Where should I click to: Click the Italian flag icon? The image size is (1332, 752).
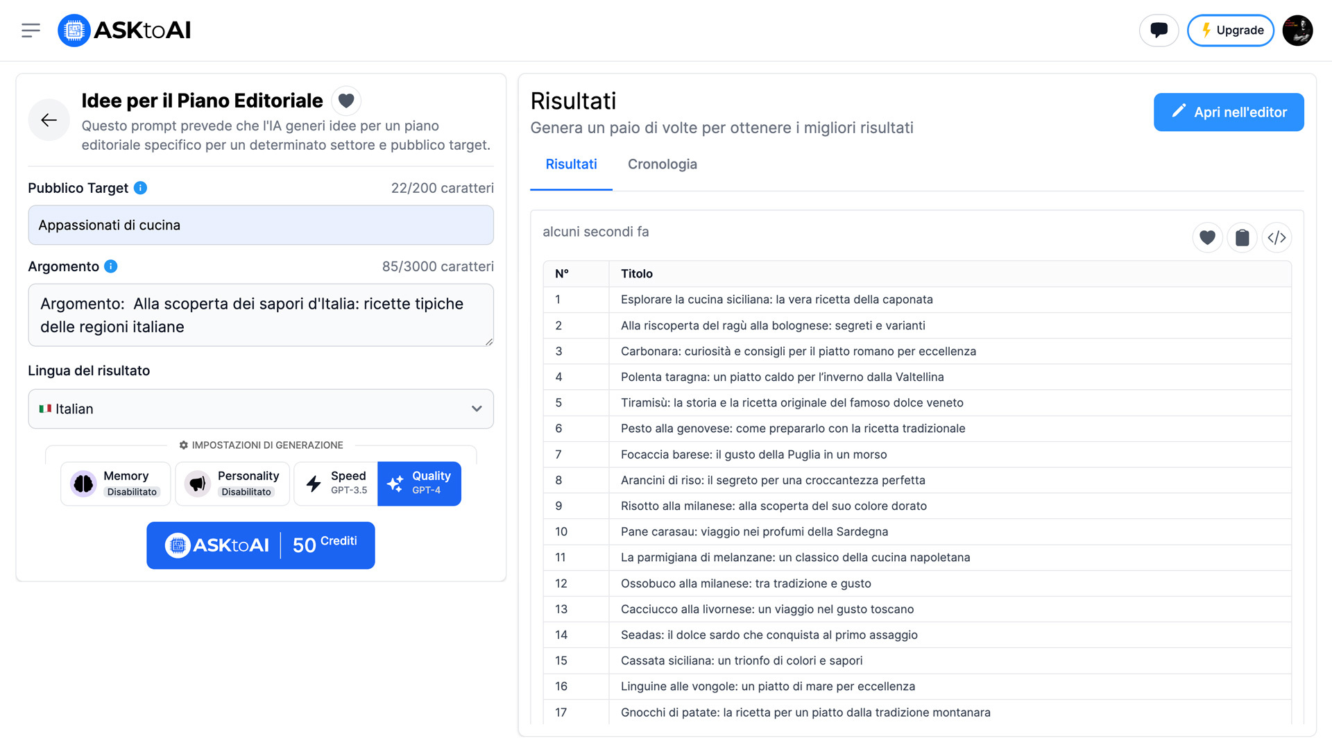point(45,409)
